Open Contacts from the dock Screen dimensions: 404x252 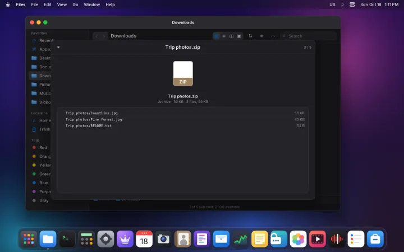click(183, 239)
